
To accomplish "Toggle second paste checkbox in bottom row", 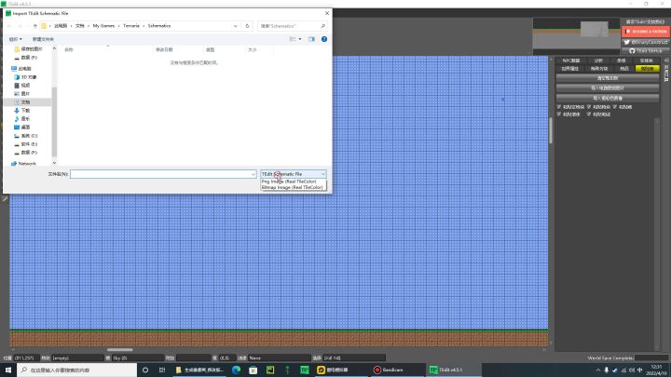I will [x=589, y=114].
